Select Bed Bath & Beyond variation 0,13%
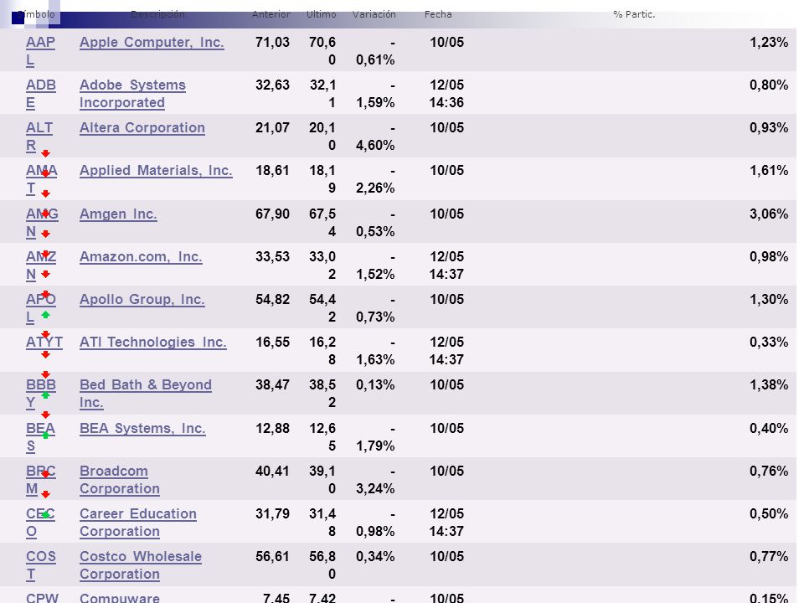804x603 pixels. click(375, 384)
